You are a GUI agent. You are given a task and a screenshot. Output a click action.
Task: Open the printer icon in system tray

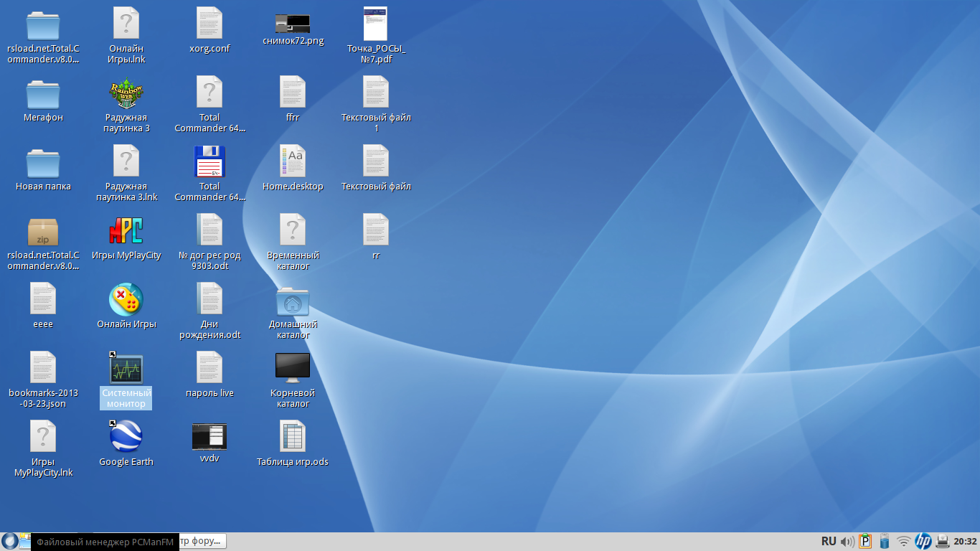(943, 542)
